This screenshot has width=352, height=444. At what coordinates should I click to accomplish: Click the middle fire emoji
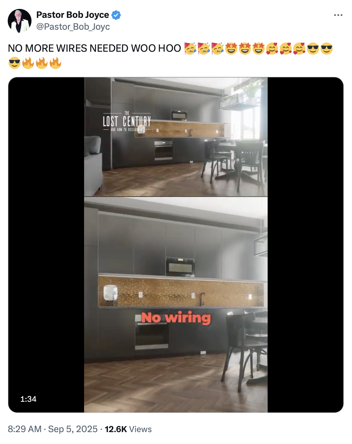tap(42, 63)
